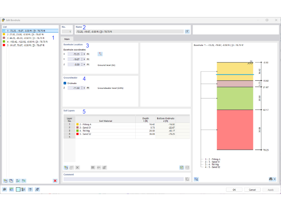The image size is (281, 211).
Task: Click the invert selection icon under List
Action: tap(24, 181)
